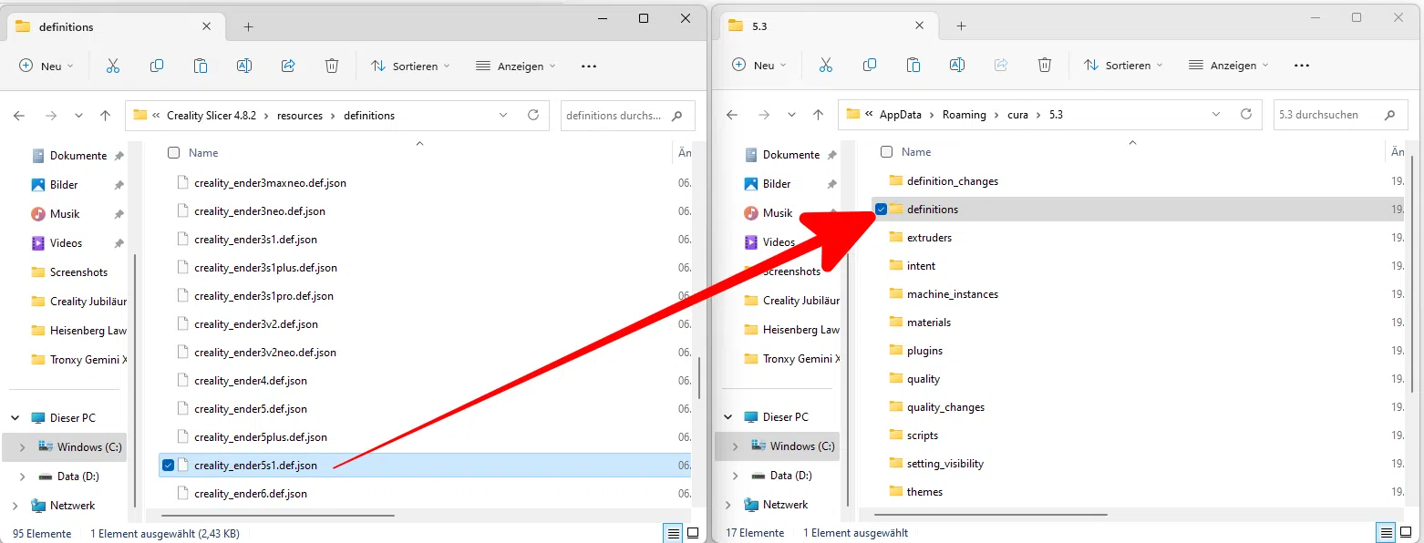Image resolution: width=1424 pixels, height=543 pixels.
Task: Open the Sortieren dropdown in definitions window
Action: click(410, 66)
